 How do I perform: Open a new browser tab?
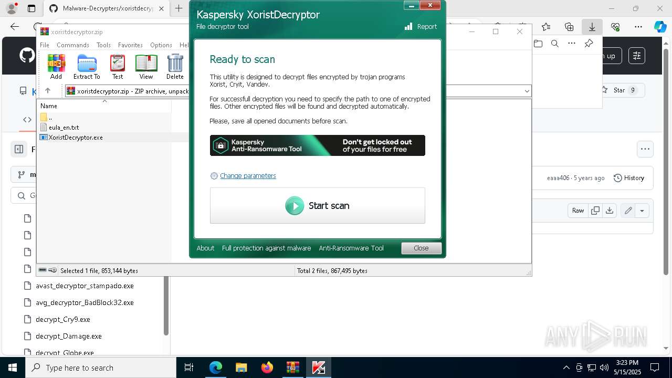point(179,8)
